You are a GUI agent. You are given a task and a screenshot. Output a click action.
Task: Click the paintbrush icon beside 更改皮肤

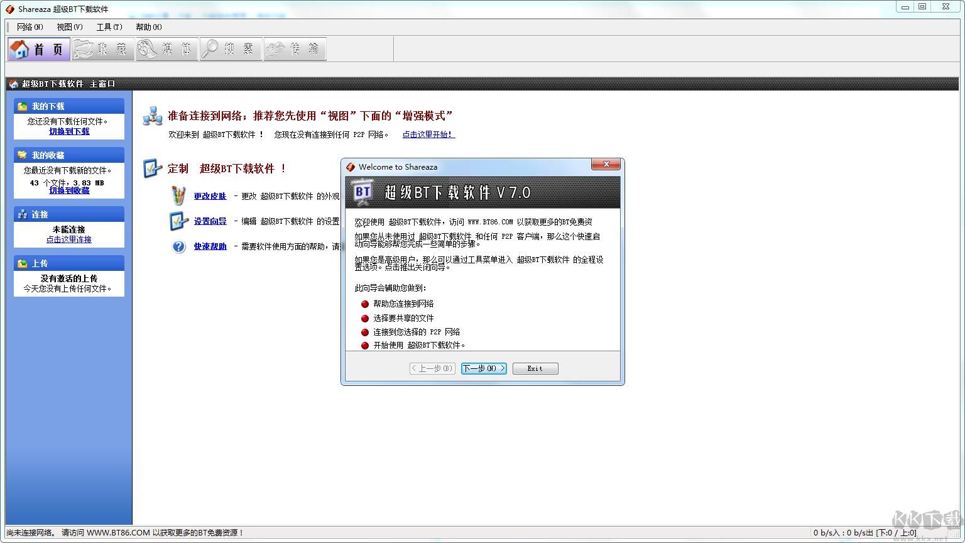pos(180,195)
